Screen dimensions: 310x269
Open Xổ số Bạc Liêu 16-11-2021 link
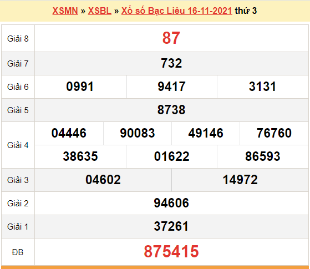(x=177, y=11)
